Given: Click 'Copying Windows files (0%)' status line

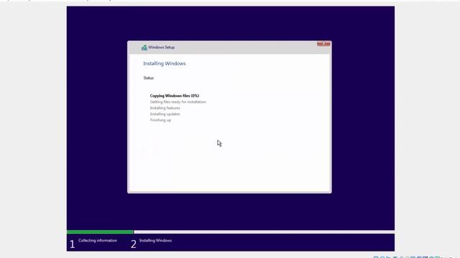Looking at the screenshot, I should point(174,95).
